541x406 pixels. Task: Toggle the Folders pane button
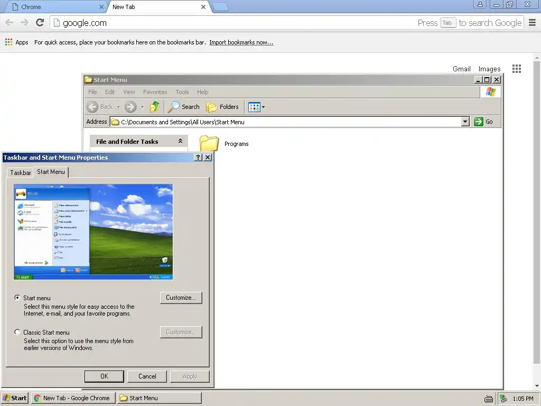coord(222,107)
